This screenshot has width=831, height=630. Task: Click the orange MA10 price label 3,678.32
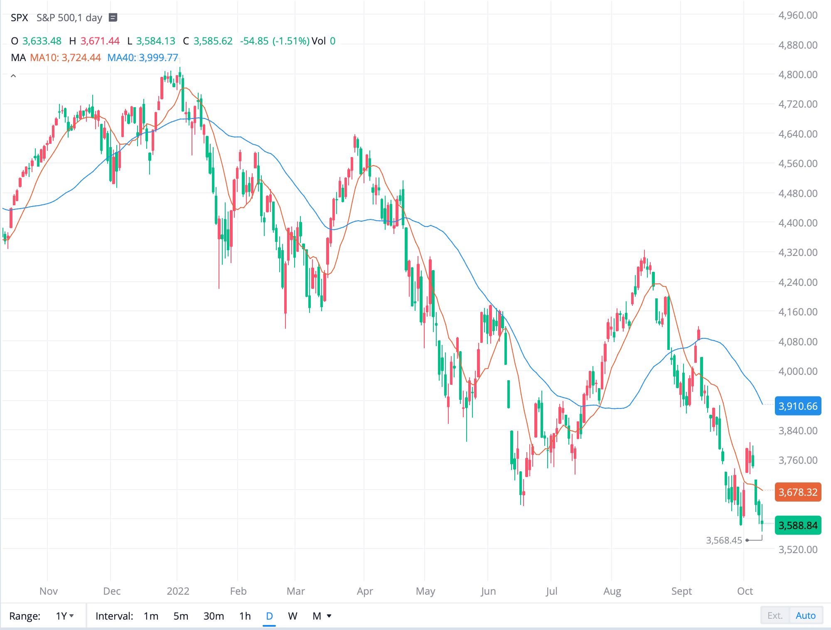798,492
